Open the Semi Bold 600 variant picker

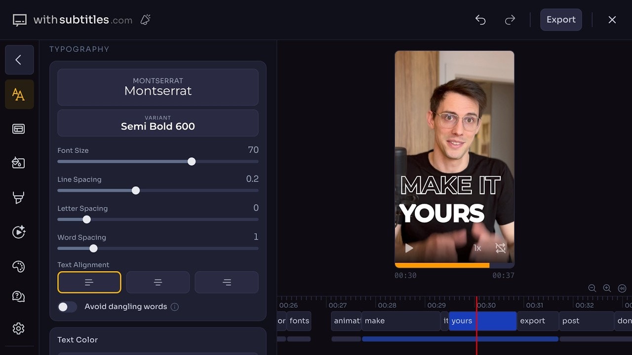(158, 123)
